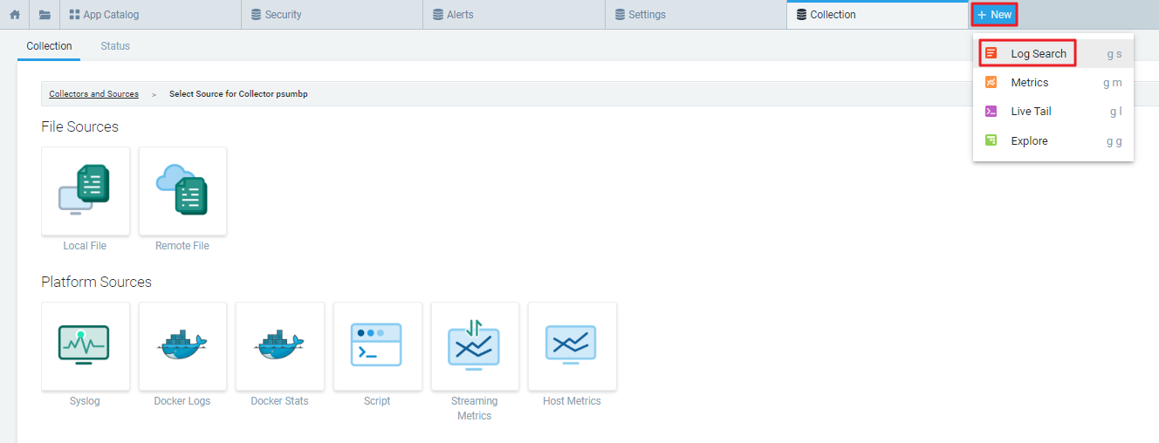Switch to the Status sub-tab
Screen dimensions: 1159x443
point(115,46)
